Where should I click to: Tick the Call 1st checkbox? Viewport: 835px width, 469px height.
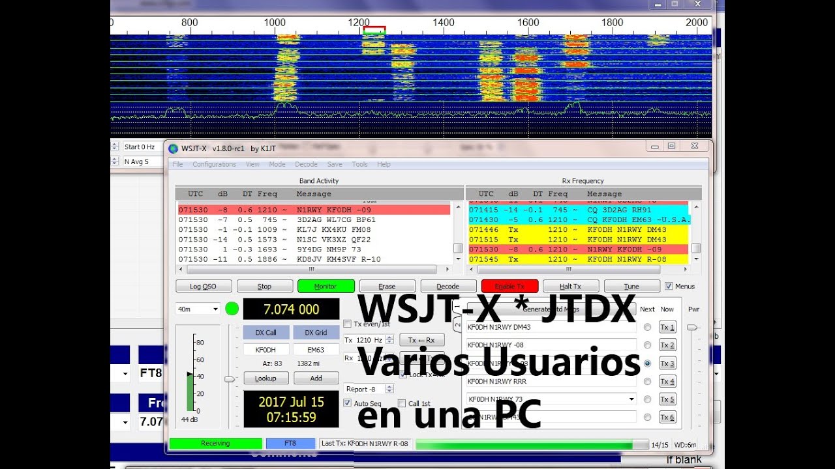click(402, 404)
